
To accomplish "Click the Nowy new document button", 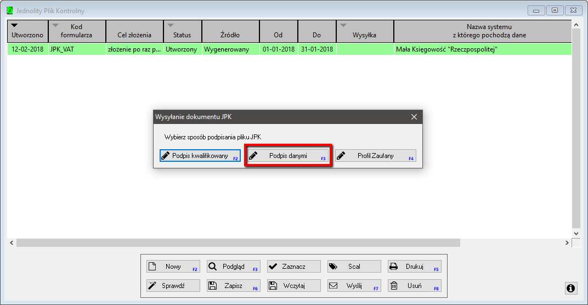I will pos(173,267).
